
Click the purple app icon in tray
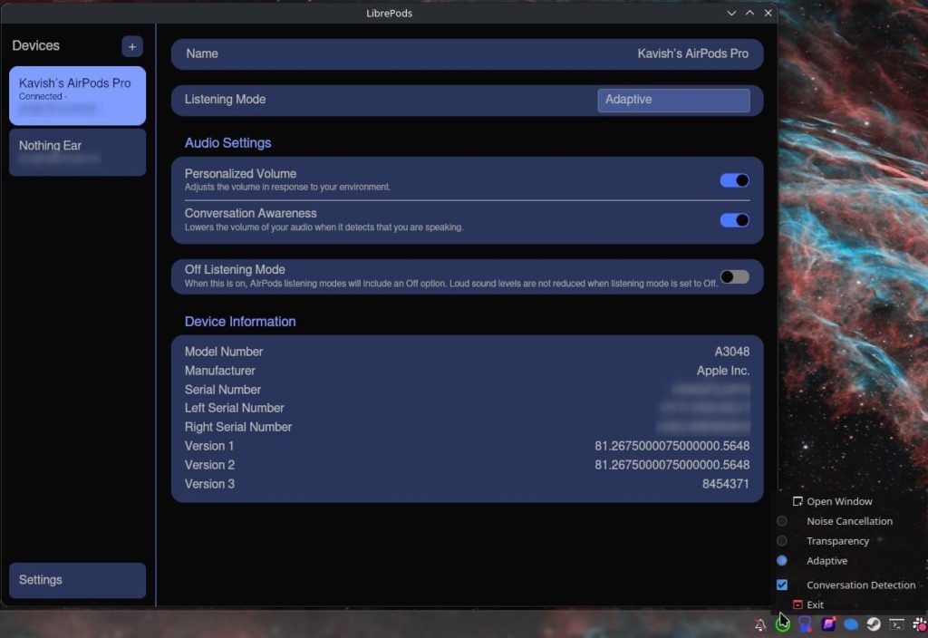coord(828,623)
